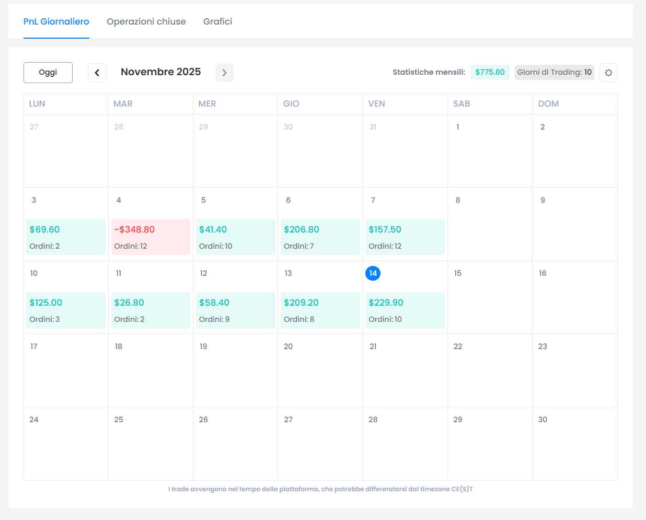Open the -$348.80 loss entry on November 4
The image size is (646, 520).
pyautogui.click(x=151, y=237)
